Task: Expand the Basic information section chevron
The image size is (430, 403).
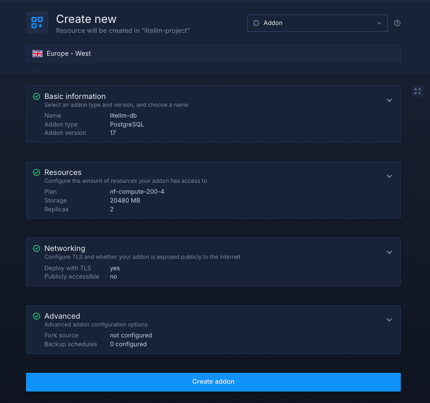Action: (x=389, y=100)
